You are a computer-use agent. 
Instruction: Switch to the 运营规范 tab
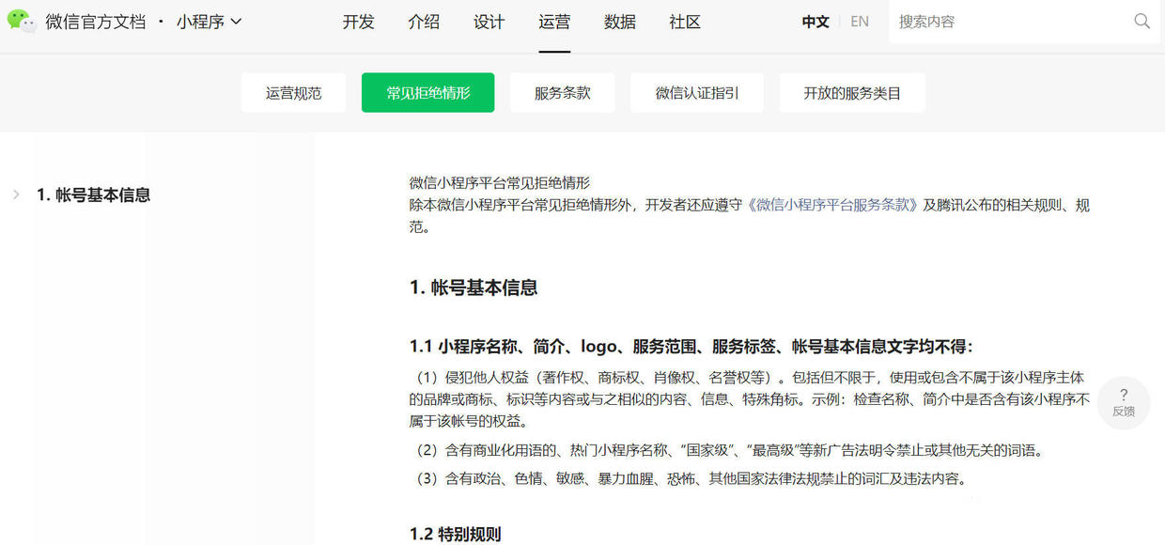[x=293, y=93]
